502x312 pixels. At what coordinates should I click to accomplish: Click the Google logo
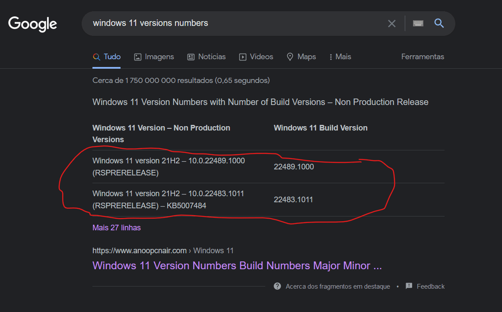32,24
